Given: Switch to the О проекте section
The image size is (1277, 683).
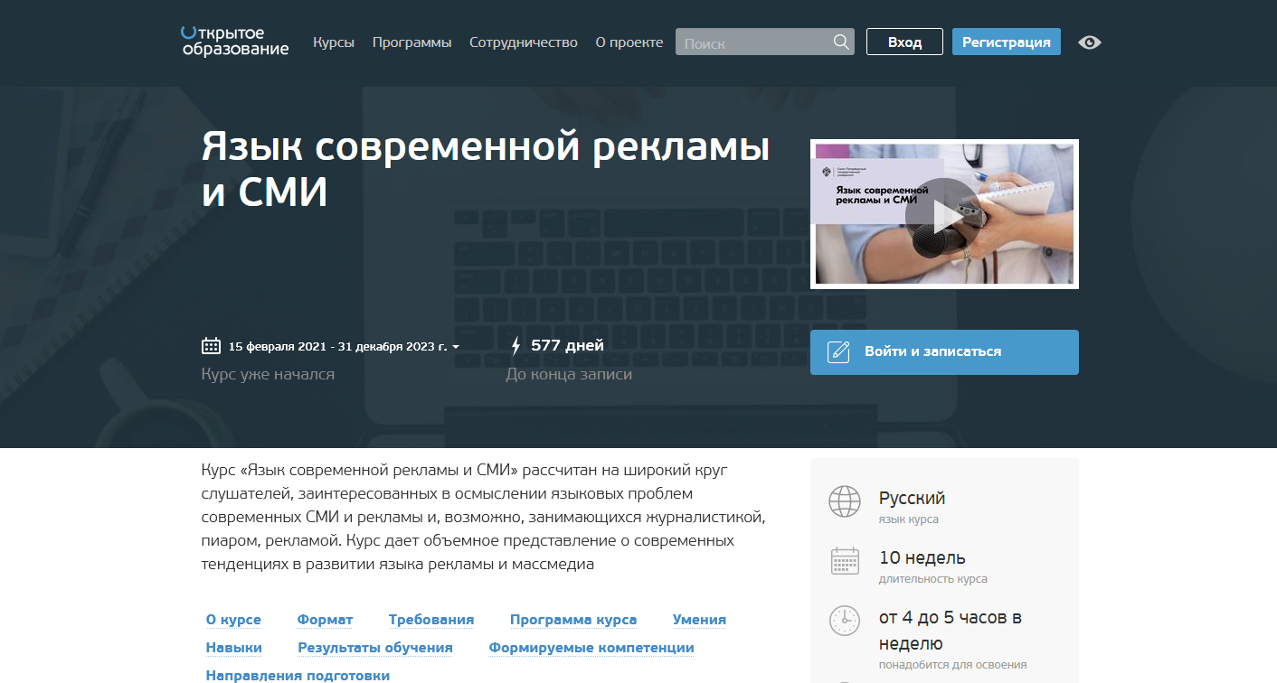Looking at the screenshot, I should (629, 41).
